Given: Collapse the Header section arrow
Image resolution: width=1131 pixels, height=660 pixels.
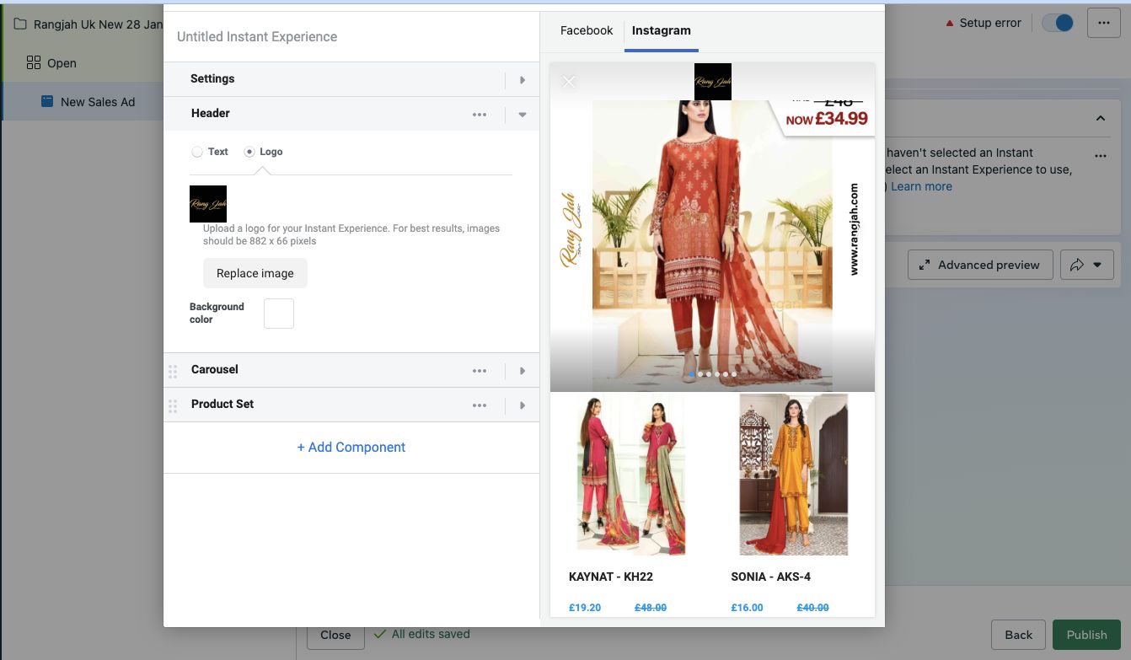Looking at the screenshot, I should pos(523,115).
